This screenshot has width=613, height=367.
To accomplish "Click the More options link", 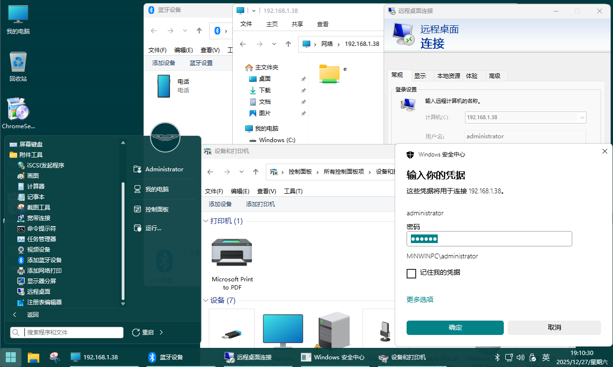I will tap(420, 300).
